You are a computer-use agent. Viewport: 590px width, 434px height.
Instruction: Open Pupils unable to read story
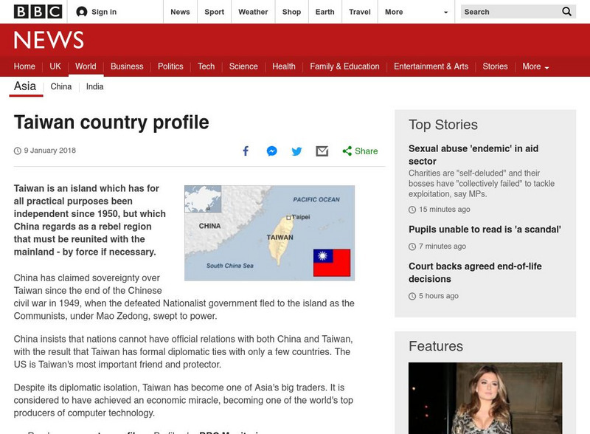485,230
